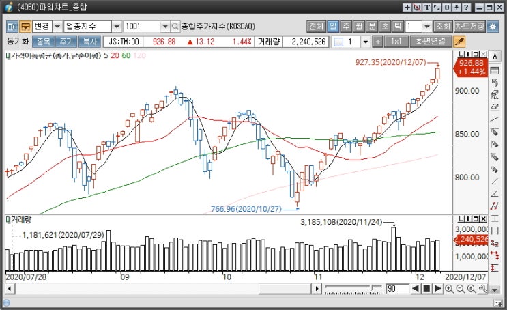Image resolution: width=507 pixels, height=310 pixels.
Task: Click the search magnifier beside code 1001
Action: click(175, 27)
